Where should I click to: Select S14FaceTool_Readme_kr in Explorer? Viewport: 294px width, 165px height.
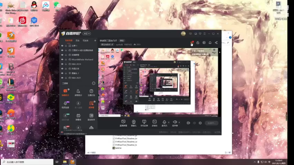(x=125, y=139)
